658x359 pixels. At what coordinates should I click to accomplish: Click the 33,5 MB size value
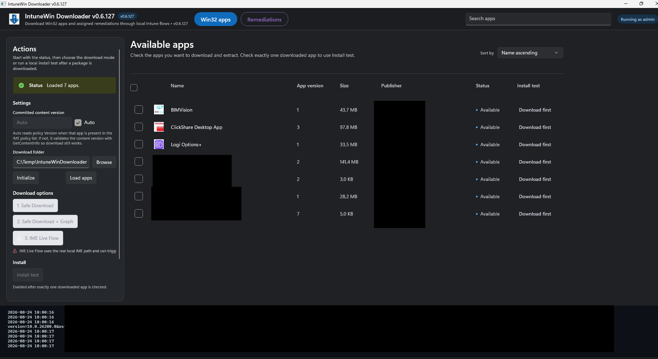pyautogui.click(x=348, y=145)
